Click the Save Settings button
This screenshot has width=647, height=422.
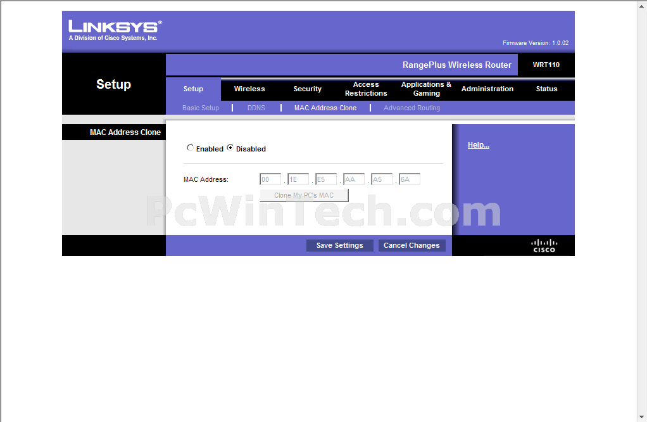click(339, 245)
